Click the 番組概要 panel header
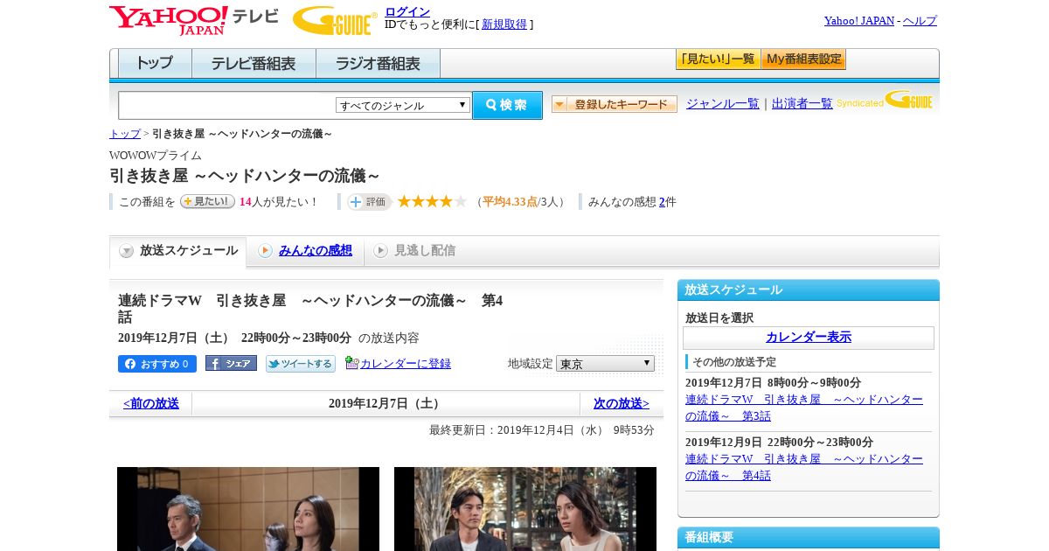The image size is (1049, 551). click(809, 538)
